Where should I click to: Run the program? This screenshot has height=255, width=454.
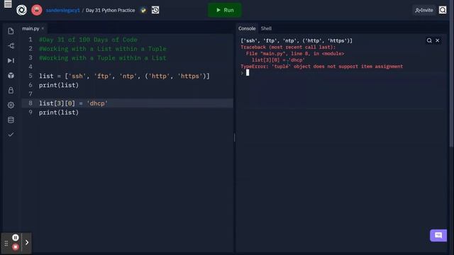point(225,10)
